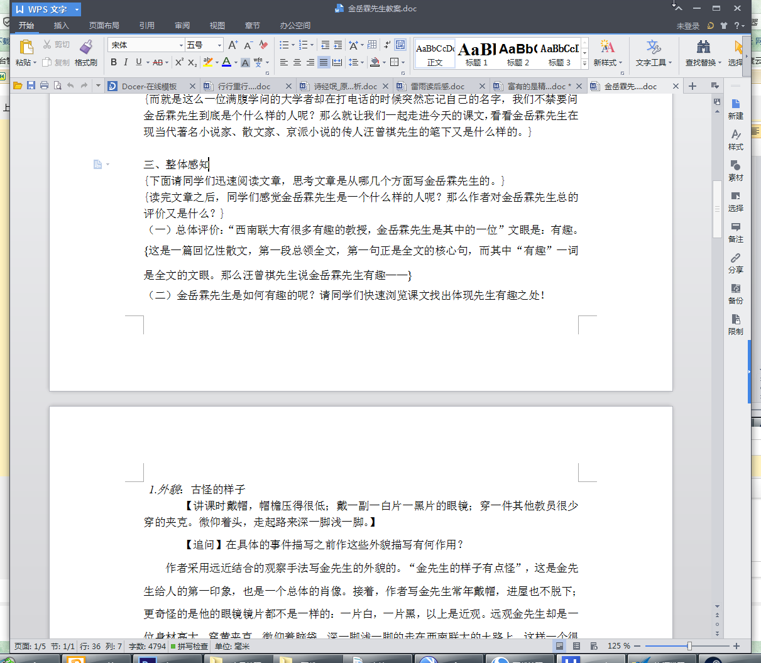This screenshot has width=761, height=663.
Task: Click the 125 % zoom level text
Action: coord(618,646)
